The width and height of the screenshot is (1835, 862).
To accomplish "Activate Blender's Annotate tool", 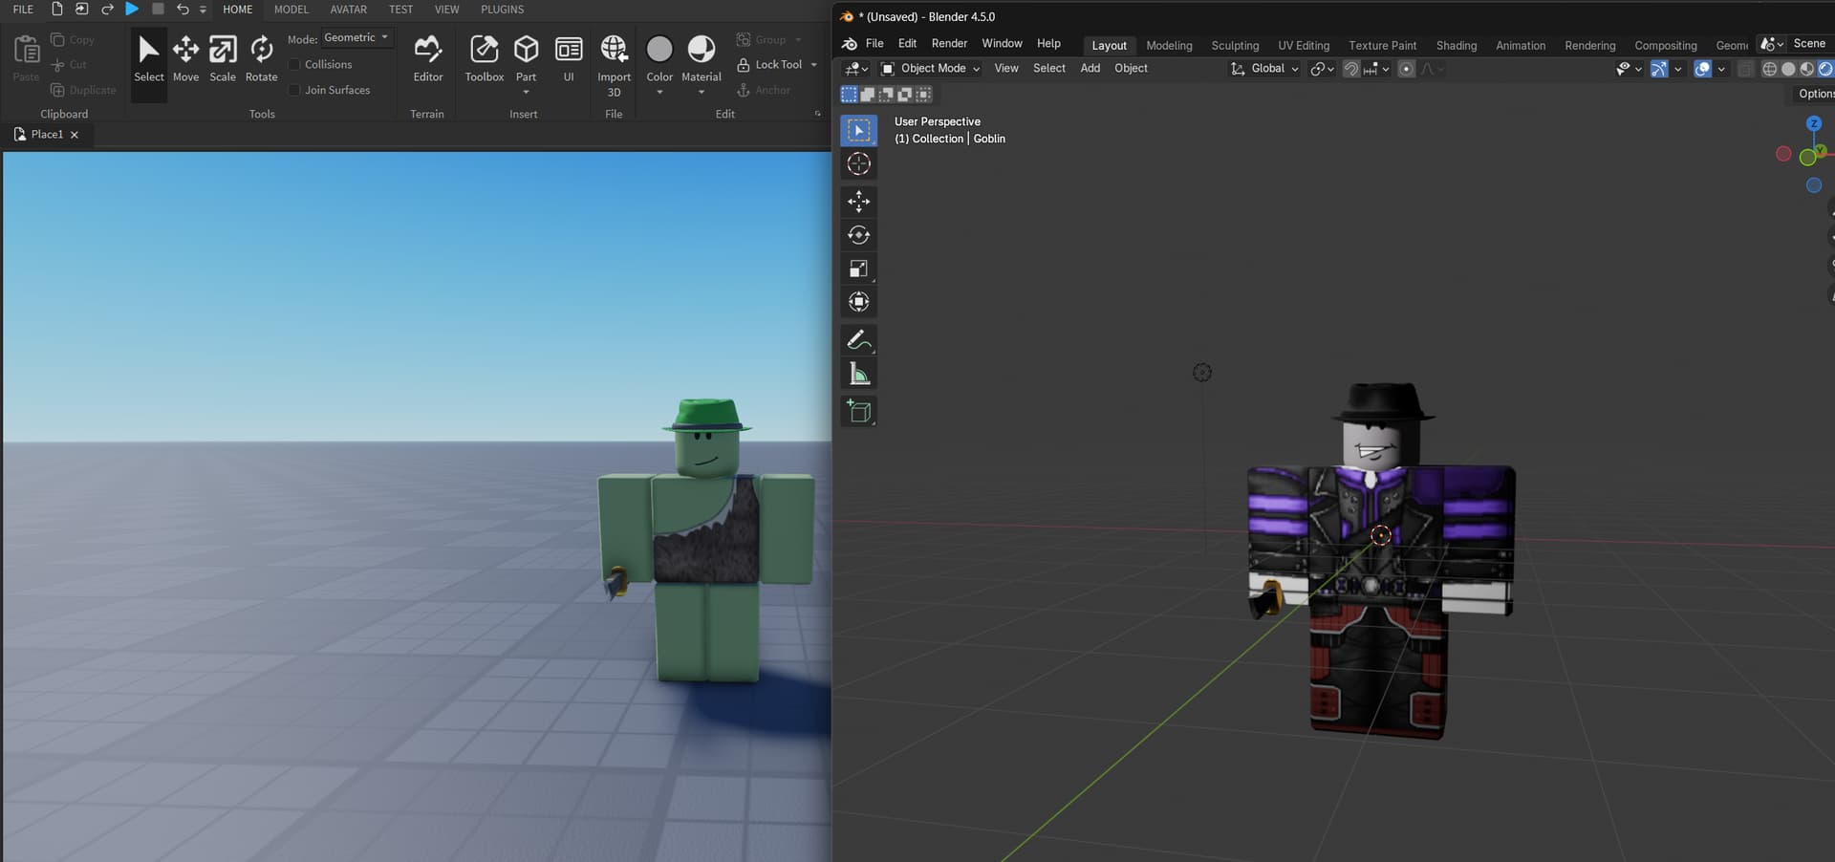I will tap(858, 339).
